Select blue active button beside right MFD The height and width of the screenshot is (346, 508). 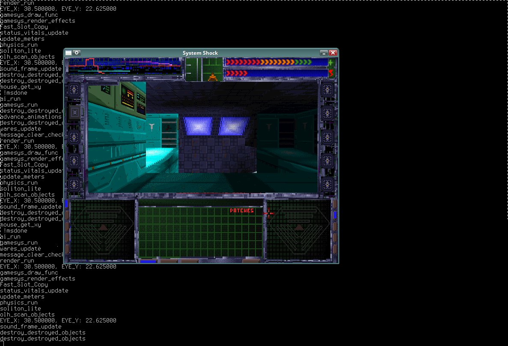[335, 215]
